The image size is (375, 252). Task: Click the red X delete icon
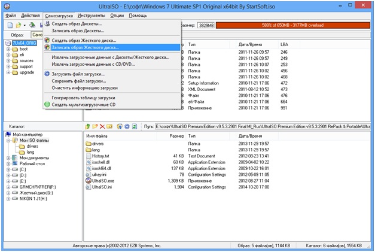click(x=102, y=126)
